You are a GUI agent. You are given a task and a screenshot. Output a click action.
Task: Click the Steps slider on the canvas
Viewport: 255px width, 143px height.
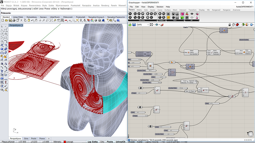coord(212,103)
